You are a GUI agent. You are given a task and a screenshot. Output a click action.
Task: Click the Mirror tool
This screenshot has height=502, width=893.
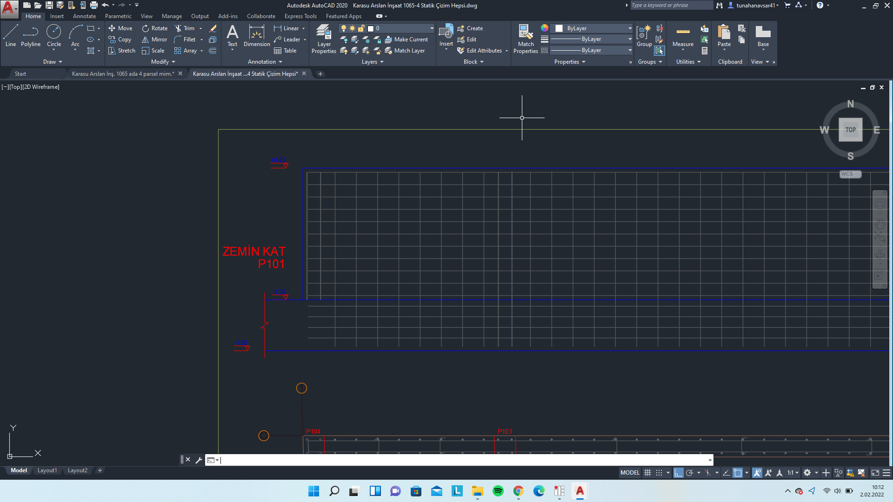154,40
